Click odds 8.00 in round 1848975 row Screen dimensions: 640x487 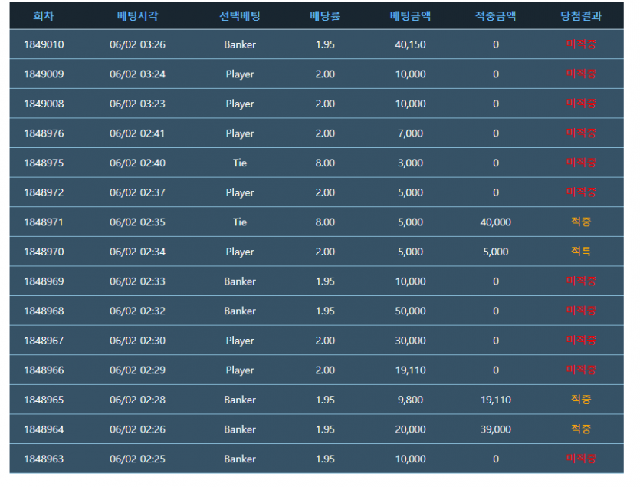[325, 163]
